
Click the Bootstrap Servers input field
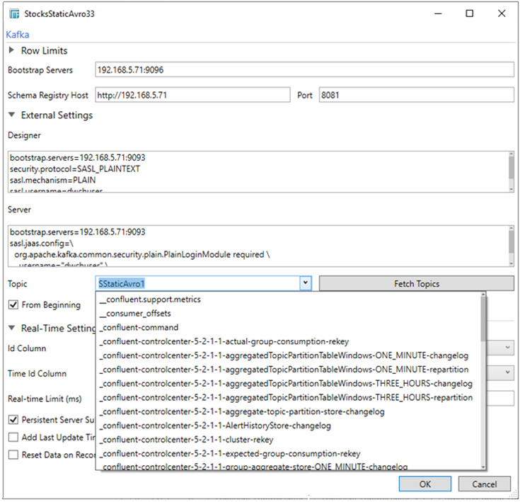click(304, 70)
